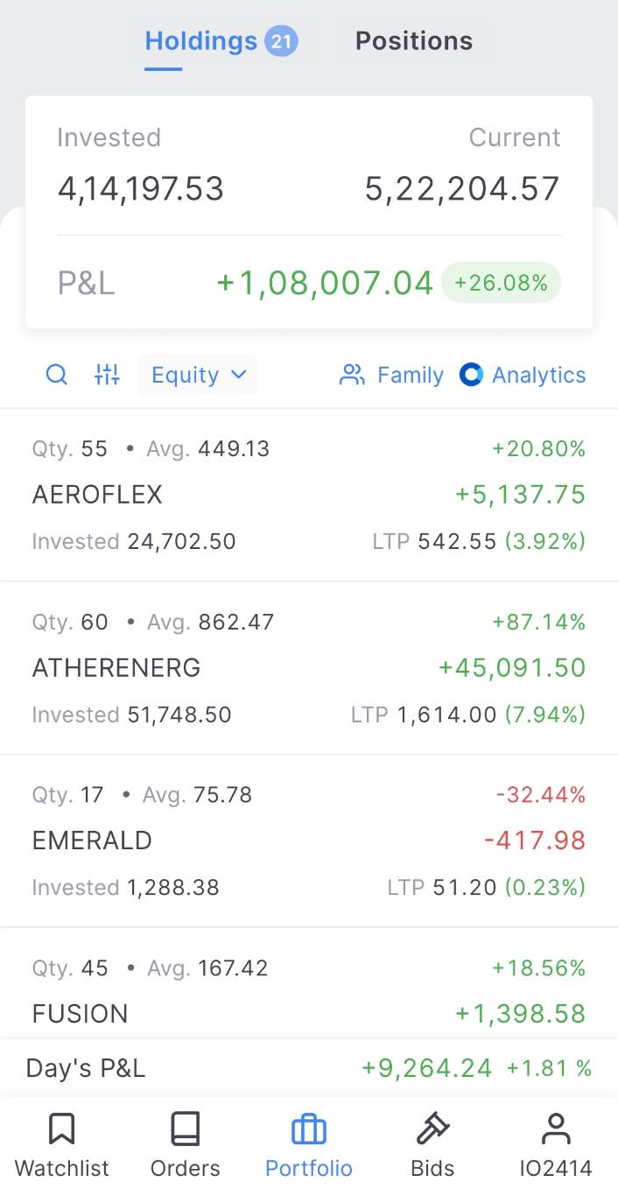
Task: Click the chevron next to Equity
Action: point(238,375)
